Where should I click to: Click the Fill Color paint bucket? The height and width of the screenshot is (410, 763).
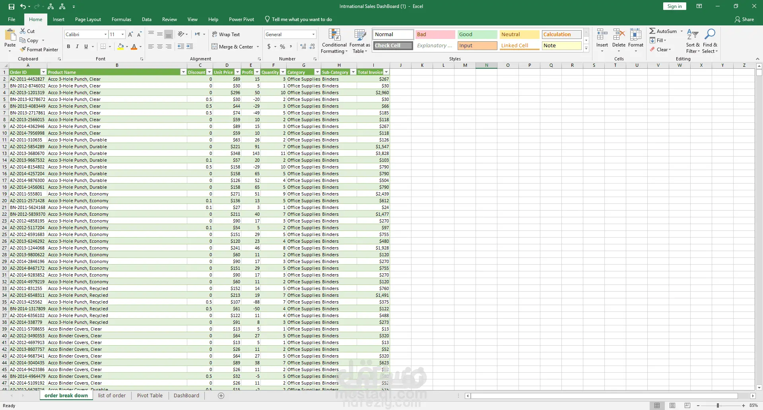120,46
